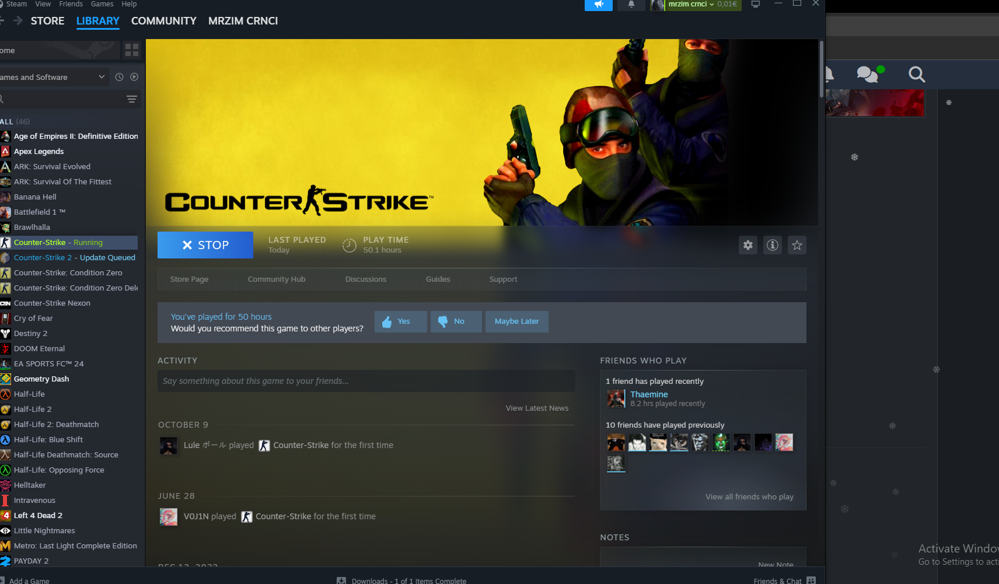Open the Community Hub tab
This screenshot has width=999, height=584.
(277, 279)
